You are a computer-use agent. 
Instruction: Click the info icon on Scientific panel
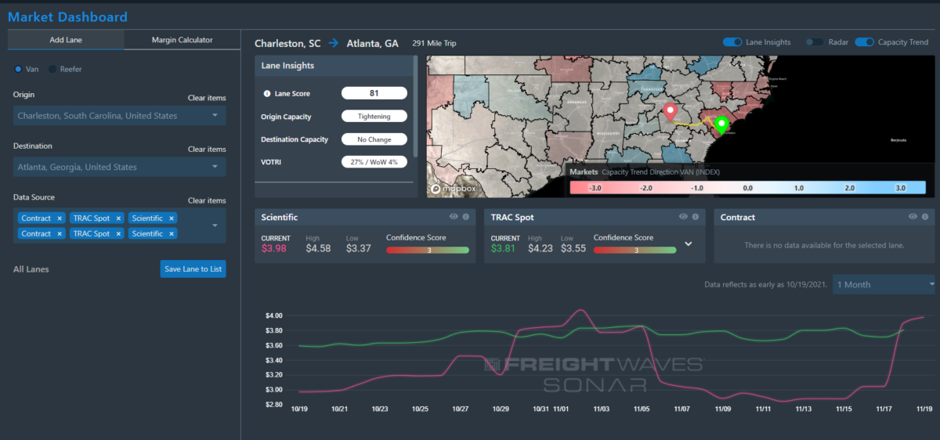click(465, 217)
